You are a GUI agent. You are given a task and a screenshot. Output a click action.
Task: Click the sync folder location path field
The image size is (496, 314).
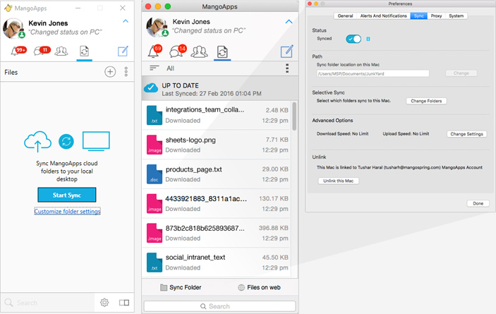coord(373,73)
